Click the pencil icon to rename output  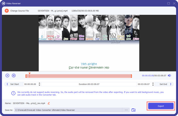(x=49, y=103)
